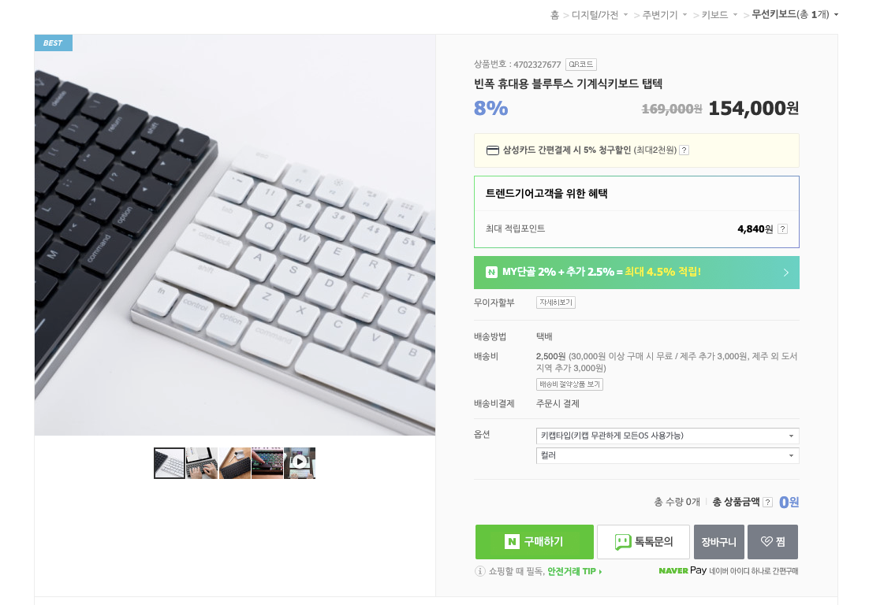Select the second product thumbnail image

[x=202, y=462]
